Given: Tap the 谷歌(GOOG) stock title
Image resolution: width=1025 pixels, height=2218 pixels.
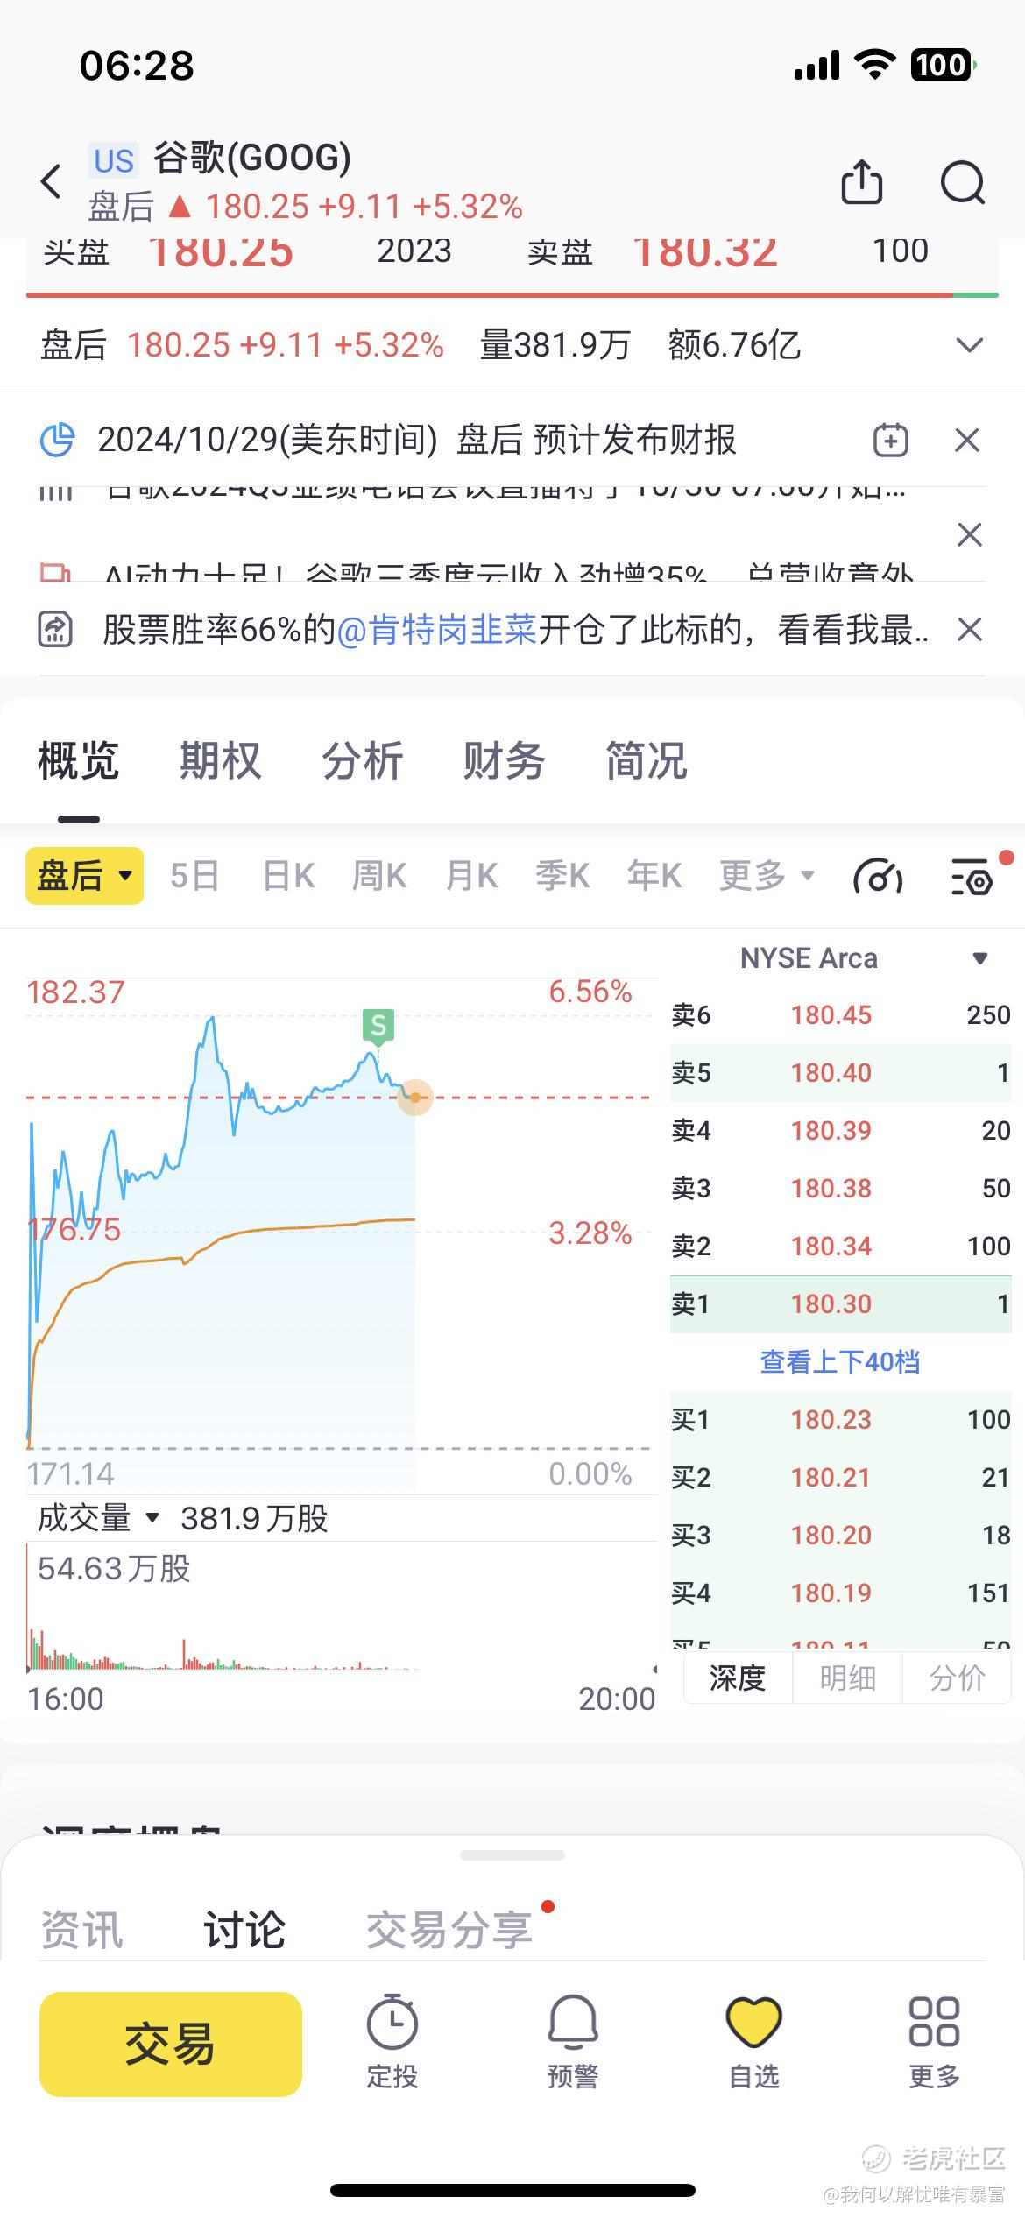Looking at the screenshot, I should (252, 159).
